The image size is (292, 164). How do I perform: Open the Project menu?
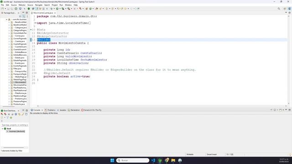coord(55,5)
